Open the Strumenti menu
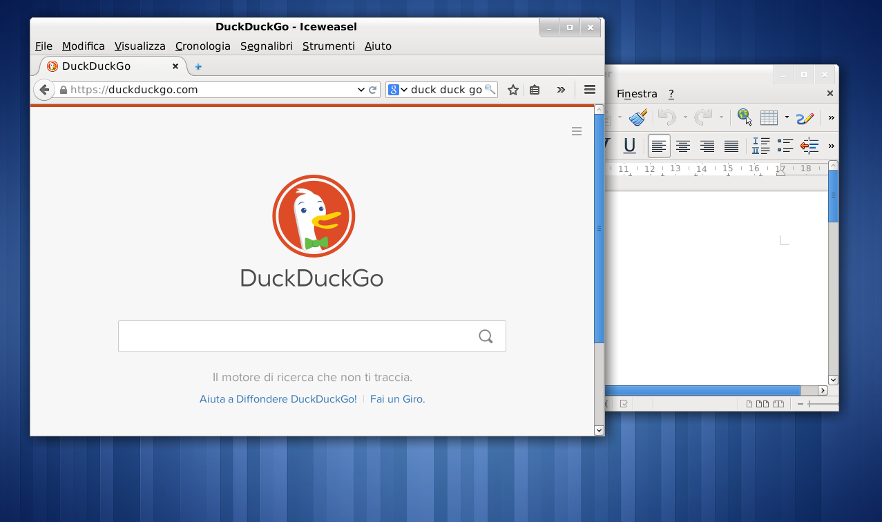The image size is (882, 522). pos(329,46)
